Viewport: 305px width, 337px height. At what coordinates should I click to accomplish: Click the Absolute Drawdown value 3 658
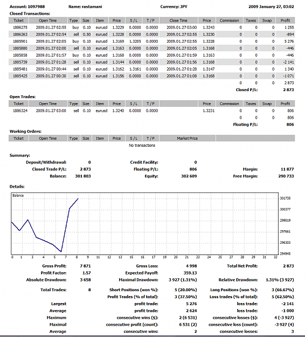click(x=85, y=280)
